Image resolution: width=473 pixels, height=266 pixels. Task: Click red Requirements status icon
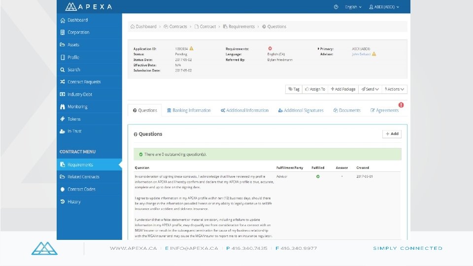(270, 48)
